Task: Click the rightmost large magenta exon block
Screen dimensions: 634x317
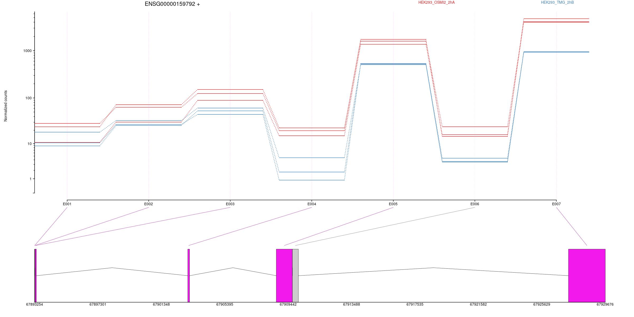Action: (587, 276)
